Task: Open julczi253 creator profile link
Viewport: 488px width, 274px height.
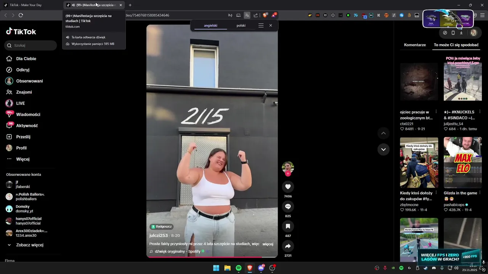Action: (159, 236)
